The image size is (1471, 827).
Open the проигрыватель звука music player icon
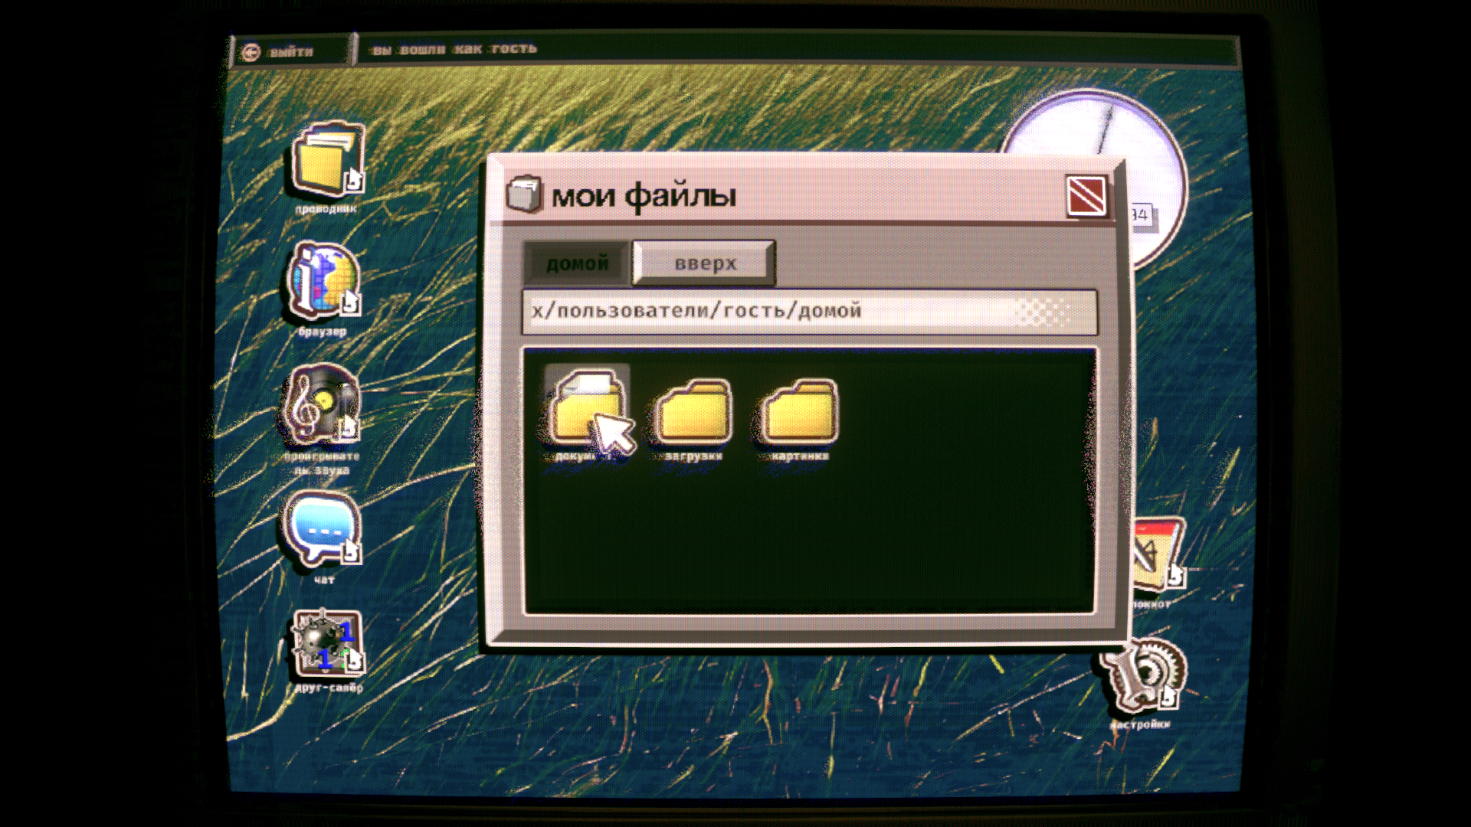322,404
